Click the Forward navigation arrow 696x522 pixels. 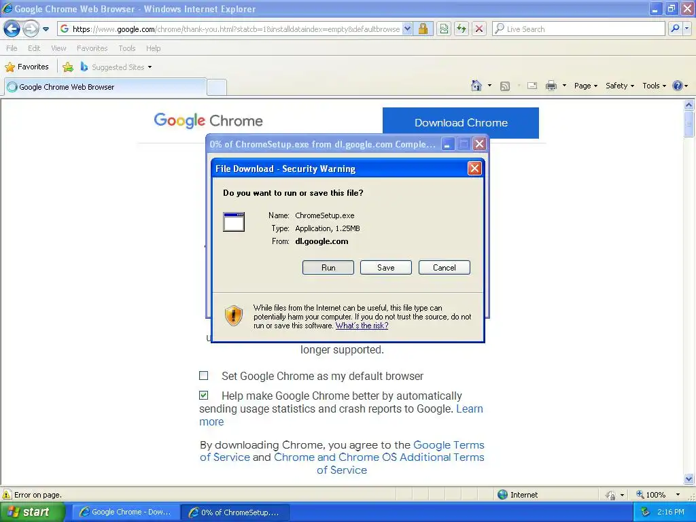30,29
